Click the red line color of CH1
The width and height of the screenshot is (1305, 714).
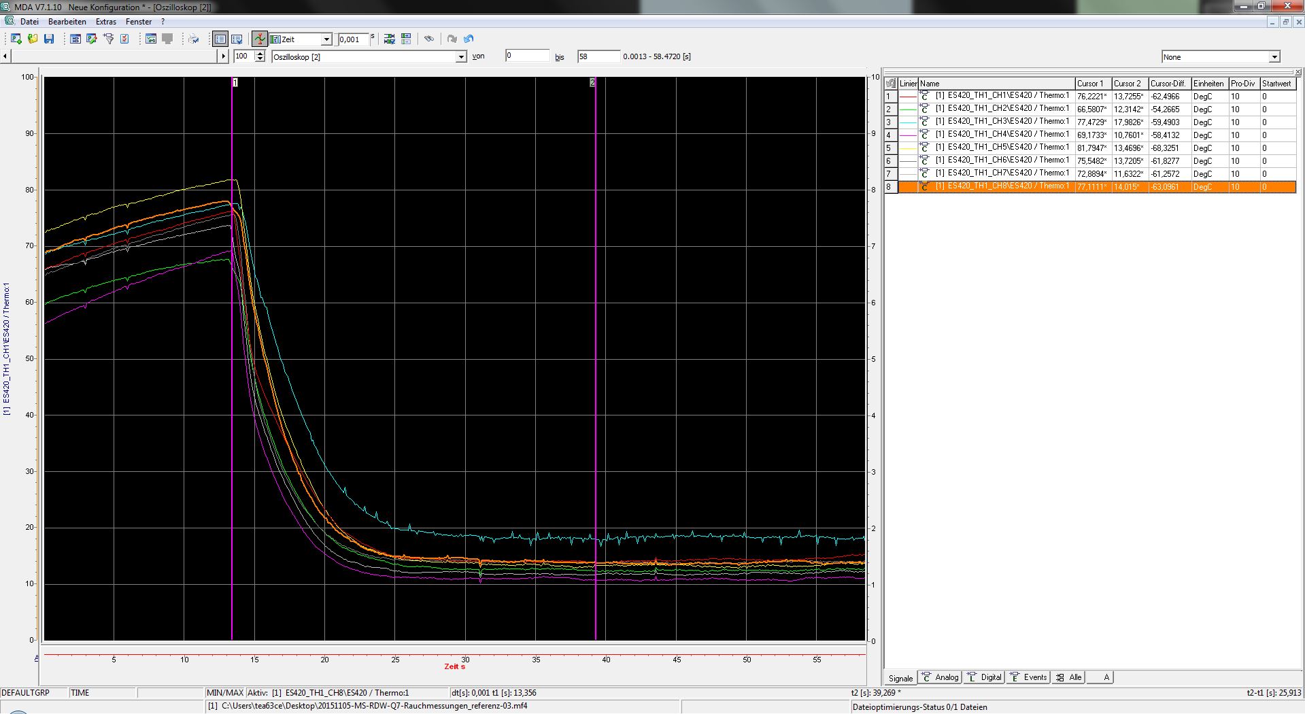(x=908, y=97)
